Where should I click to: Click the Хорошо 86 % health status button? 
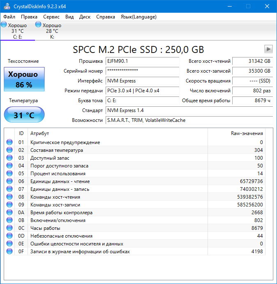(24, 79)
